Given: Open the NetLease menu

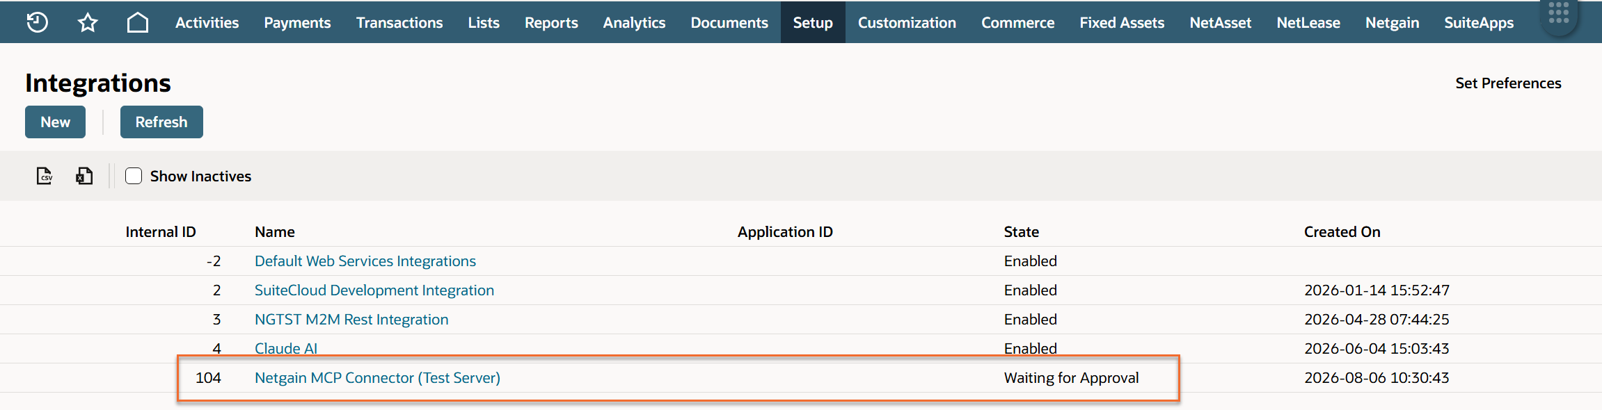Looking at the screenshot, I should click(x=1308, y=22).
